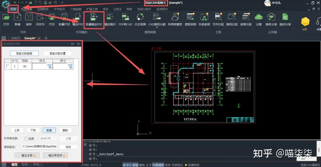The height and width of the screenshot is (167, 321).
Task: Open the gold VIP badge
Action: [x=305, y=24]
